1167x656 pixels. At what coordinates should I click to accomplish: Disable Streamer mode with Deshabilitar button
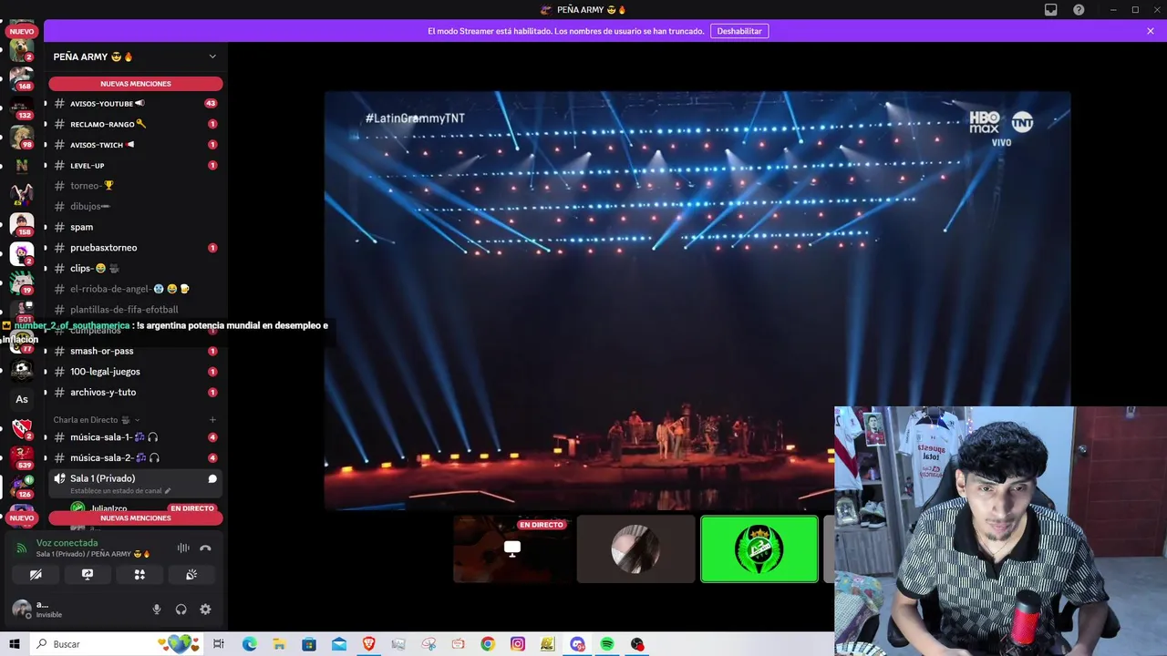pos(739,31)
